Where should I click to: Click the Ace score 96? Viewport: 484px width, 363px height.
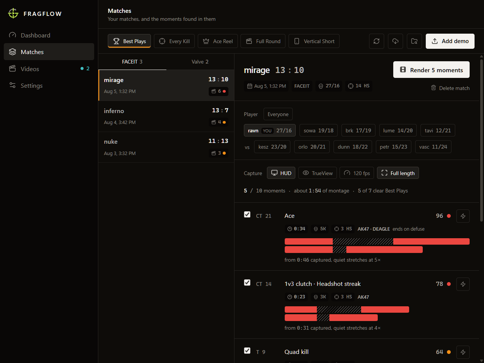coord(439,216)
